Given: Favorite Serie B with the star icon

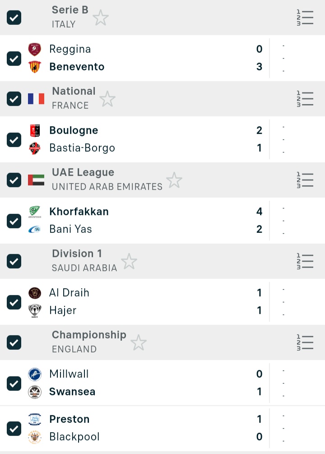Looking at the screenshot, I should pyautogui.click(x=101, y=18).
